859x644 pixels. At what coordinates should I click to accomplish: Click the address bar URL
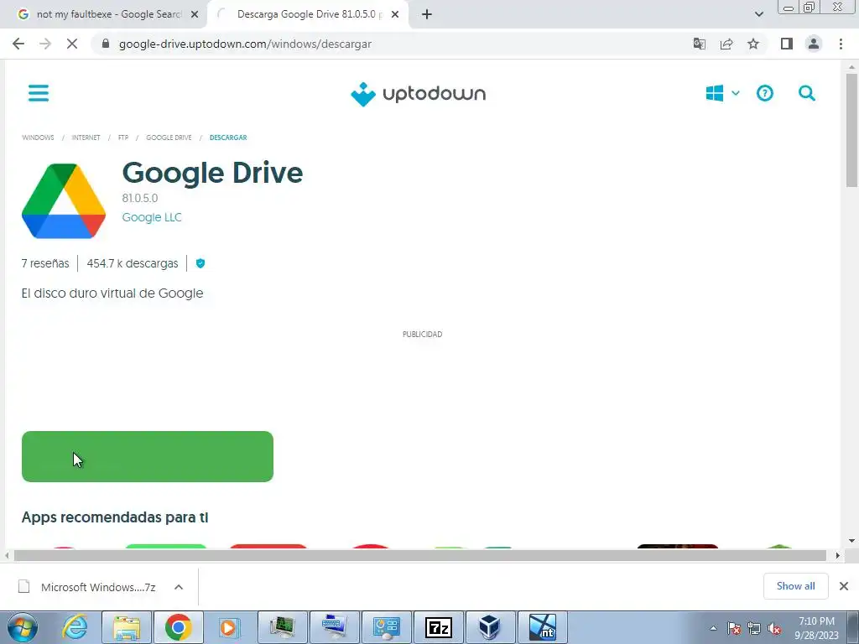(245, 44)
